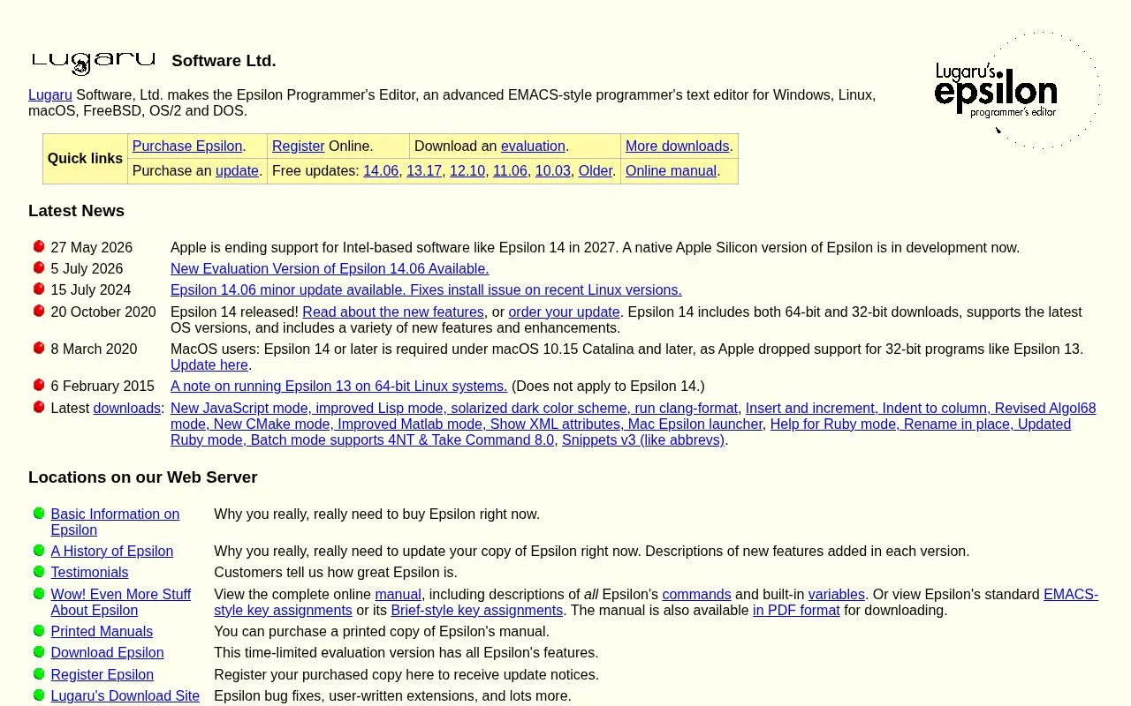Read the Epsilon 14.06 minor update news link
This screenshot has height=706, width=1131.
click(x=426, y=290)
